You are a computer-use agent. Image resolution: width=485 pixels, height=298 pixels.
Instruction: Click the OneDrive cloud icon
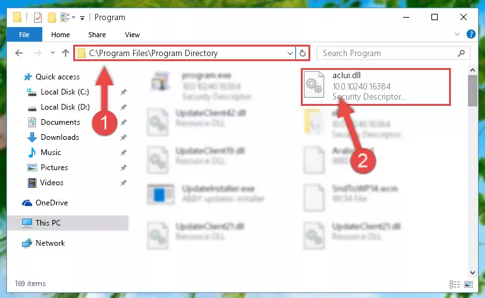tap(27, 203)
